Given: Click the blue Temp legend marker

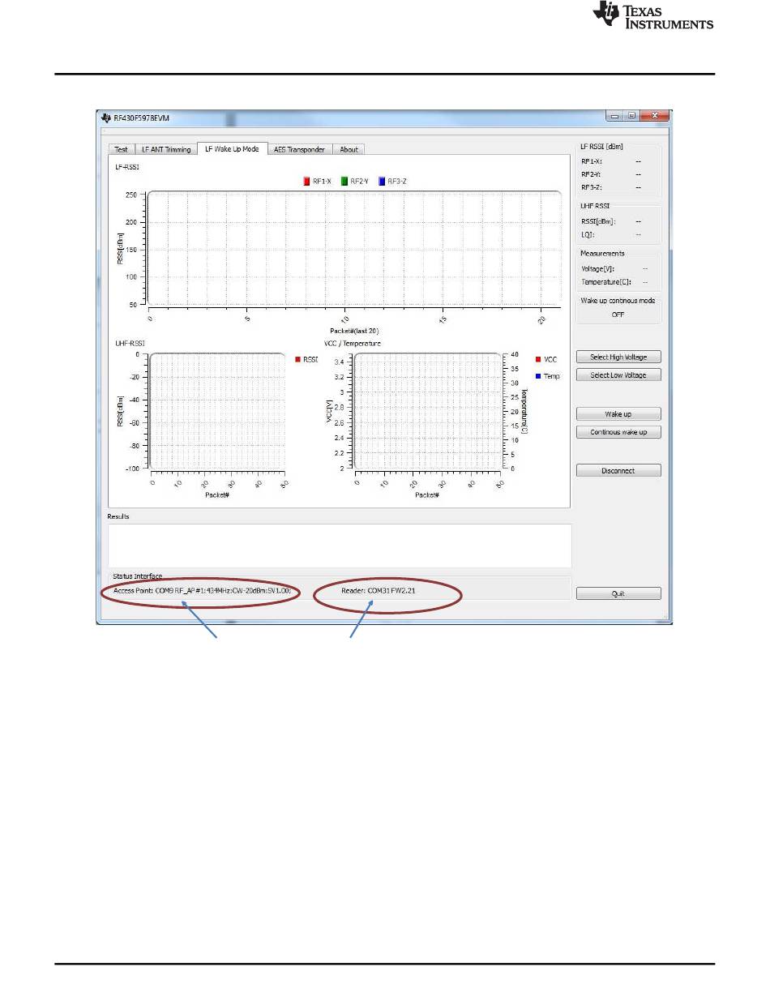Looking at the screenshot, I should pos(538,376).
